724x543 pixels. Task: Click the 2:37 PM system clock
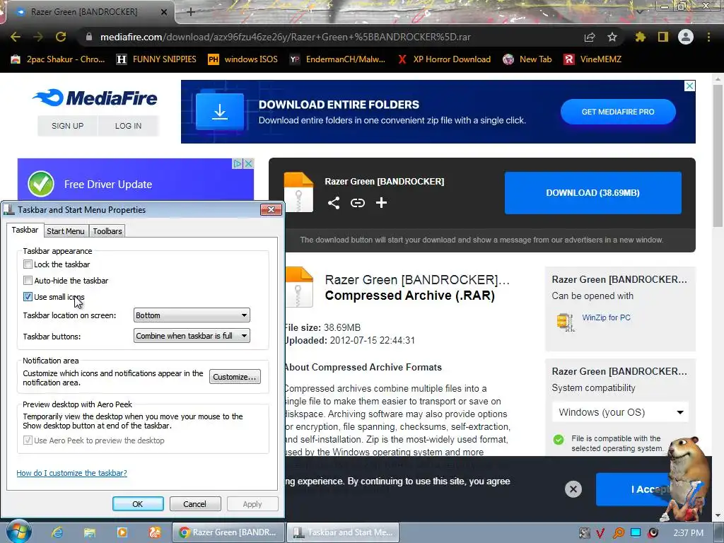(688, 533)
